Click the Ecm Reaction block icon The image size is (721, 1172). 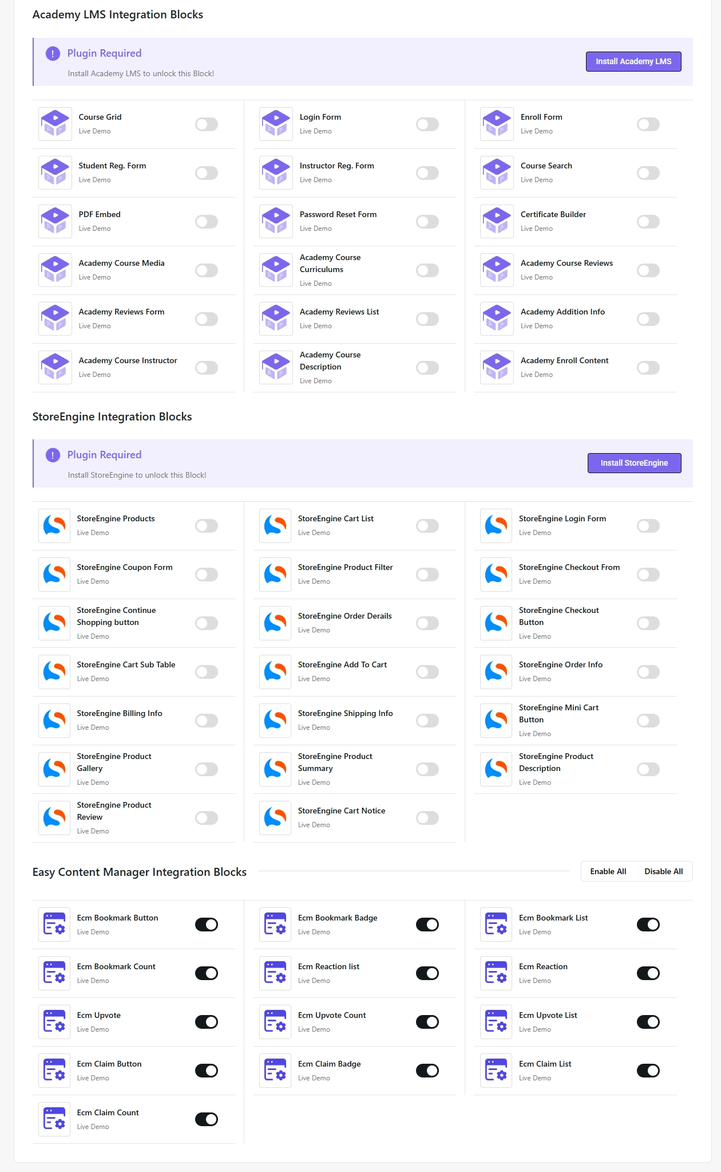tap(496, 973)
